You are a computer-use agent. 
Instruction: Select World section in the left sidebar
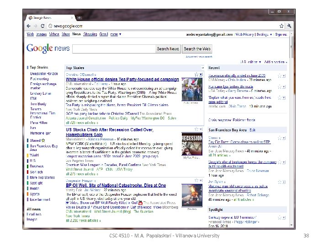pyautogui.click(x=34, y=155)
